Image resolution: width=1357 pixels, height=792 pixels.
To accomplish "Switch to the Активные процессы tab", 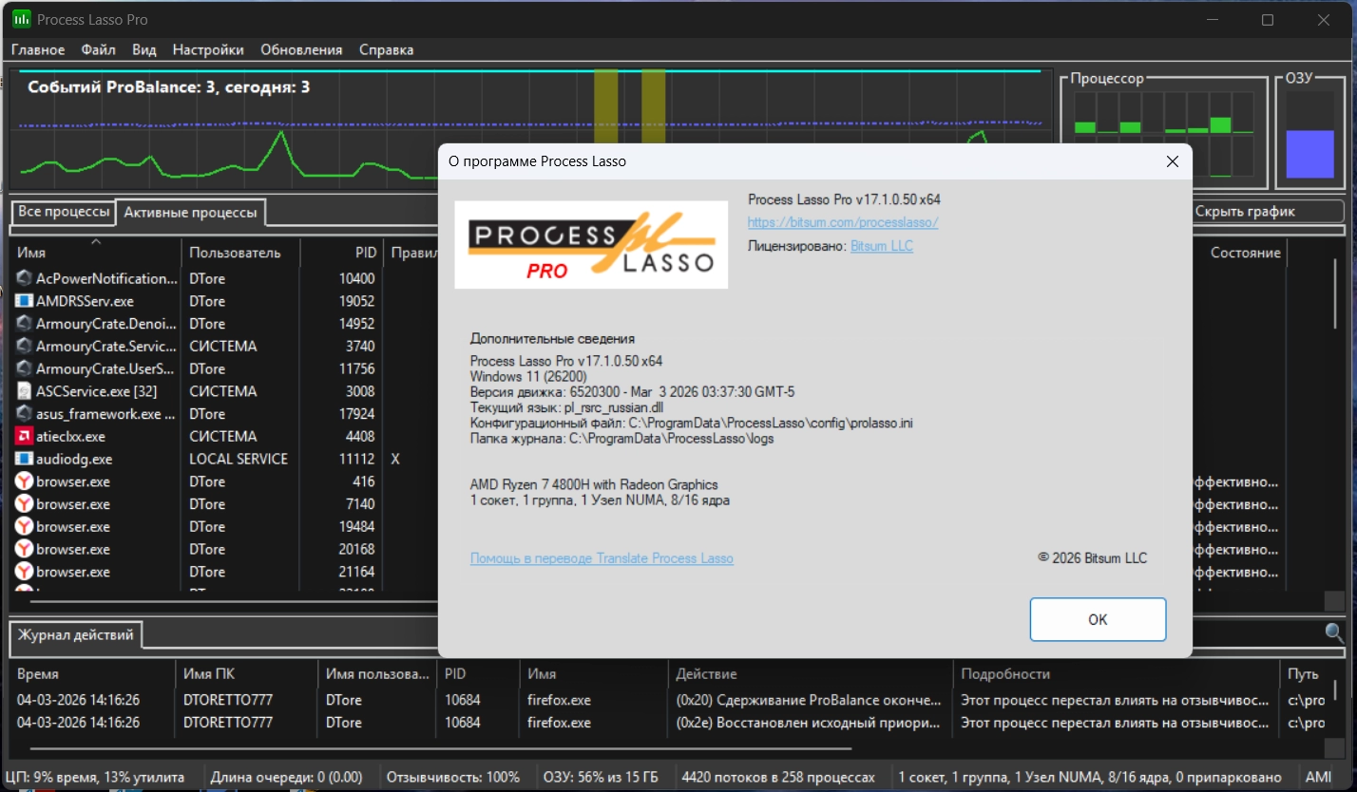I will (191, 213).
